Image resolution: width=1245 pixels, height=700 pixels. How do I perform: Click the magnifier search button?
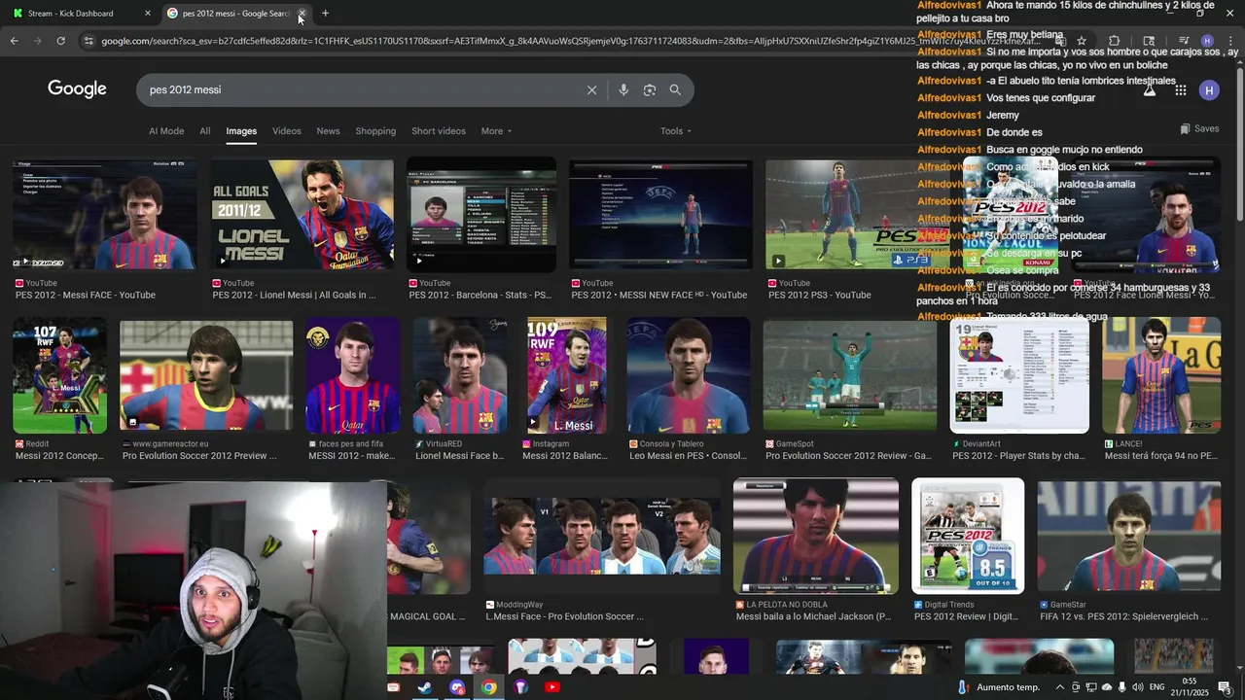tap(675, 89)
